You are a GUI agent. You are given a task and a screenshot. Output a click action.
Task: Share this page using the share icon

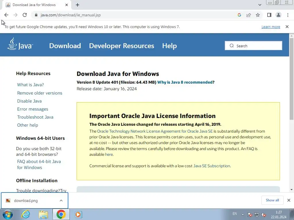pos(249,15)
